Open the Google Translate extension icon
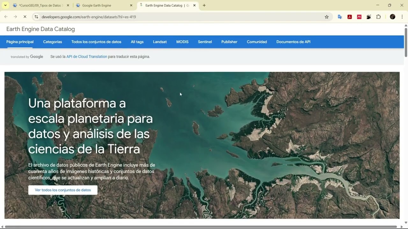Viewport: 408px width, 229px height. point(340,17)
